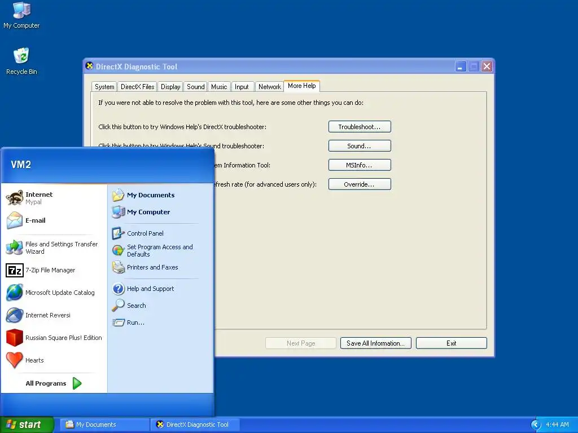Select DirectX Diagnostic Tool taskbar button

[x=195, y=425]
